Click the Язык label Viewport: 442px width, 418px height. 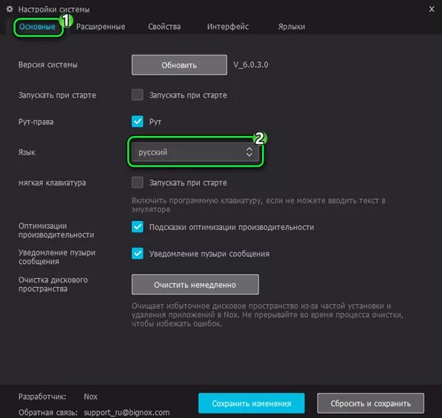pos(27,152)
